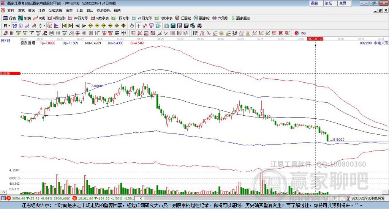Open the 江恩 menu
The height and width of the screenshot is (209, 389).
point(42,10)
